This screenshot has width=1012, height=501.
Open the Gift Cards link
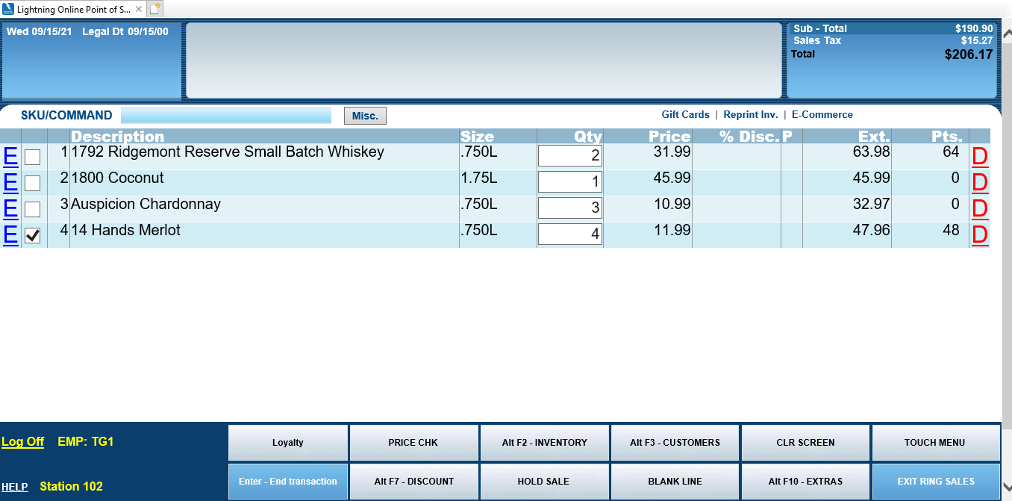coord(685,114)
